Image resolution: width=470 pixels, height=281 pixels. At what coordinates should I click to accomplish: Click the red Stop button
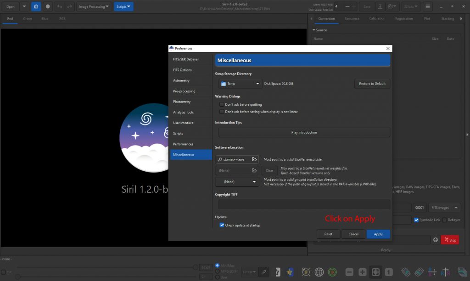[x=450, y=240]
